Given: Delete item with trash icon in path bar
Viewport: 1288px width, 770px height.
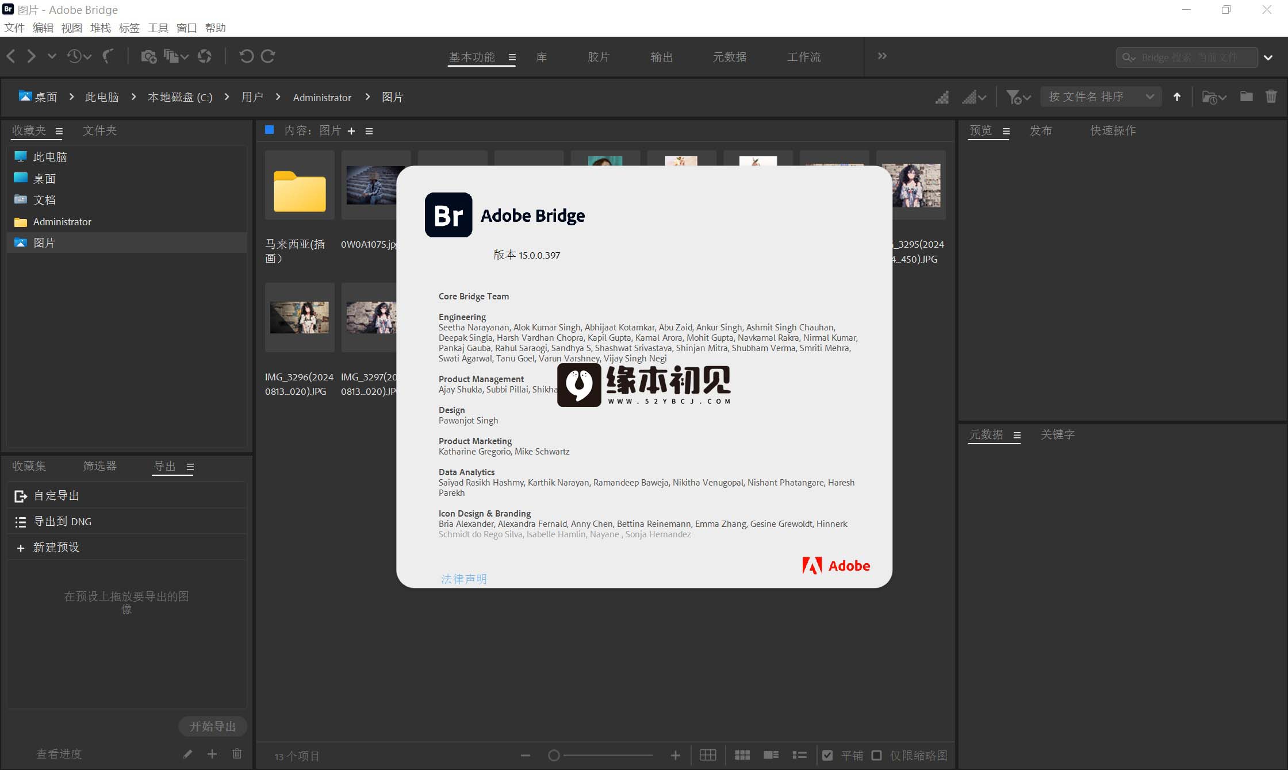Looking at the screenshot, I should 1271,97.
